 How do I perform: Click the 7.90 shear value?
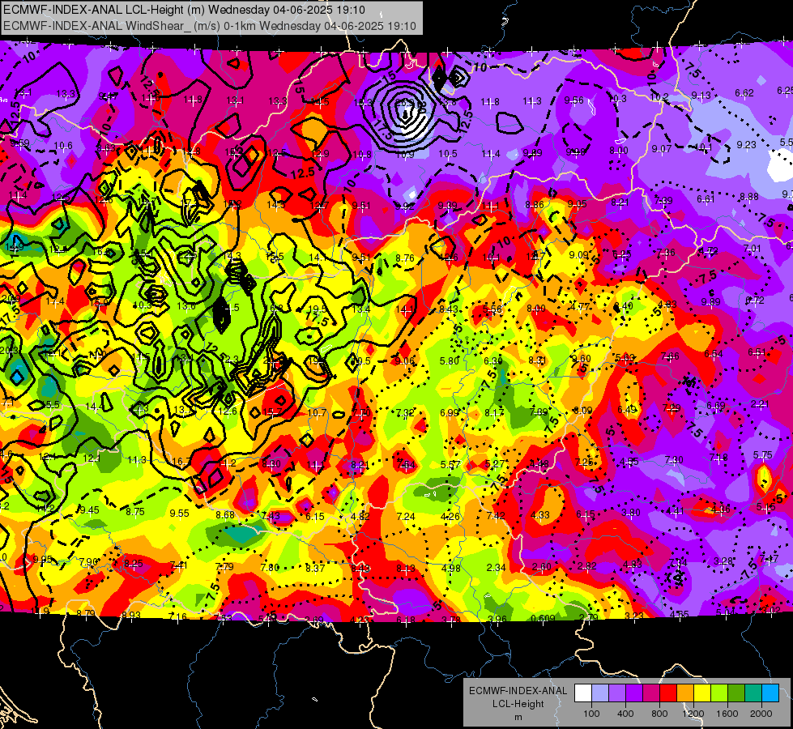(89, 562)
